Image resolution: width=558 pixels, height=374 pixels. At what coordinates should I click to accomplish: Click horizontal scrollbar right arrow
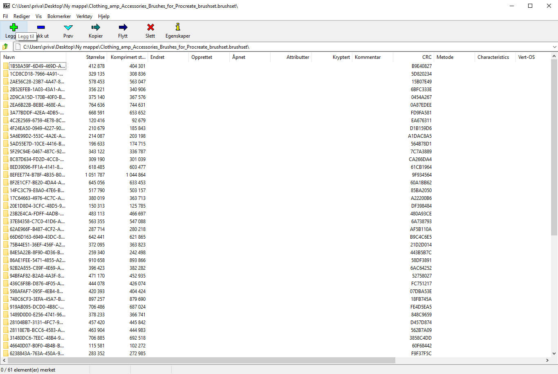547,360
